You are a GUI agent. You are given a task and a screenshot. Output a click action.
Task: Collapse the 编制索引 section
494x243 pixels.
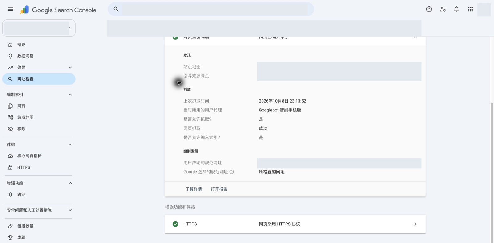tap(70, 95)
